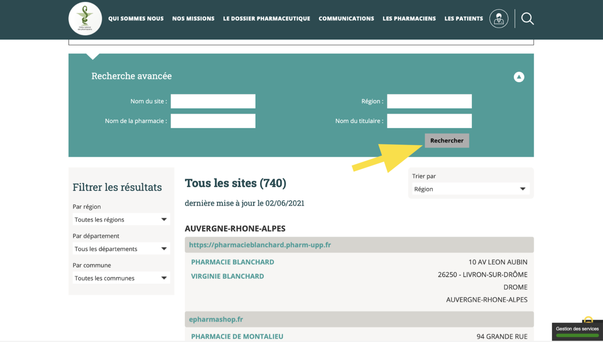Expand the Par région dropdown
Image resolution: width=603 pixels, height=342 pixels.
pos(121,219)
